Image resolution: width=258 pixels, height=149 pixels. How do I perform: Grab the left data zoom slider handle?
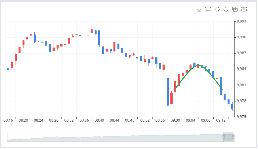[x=224, y=137]
